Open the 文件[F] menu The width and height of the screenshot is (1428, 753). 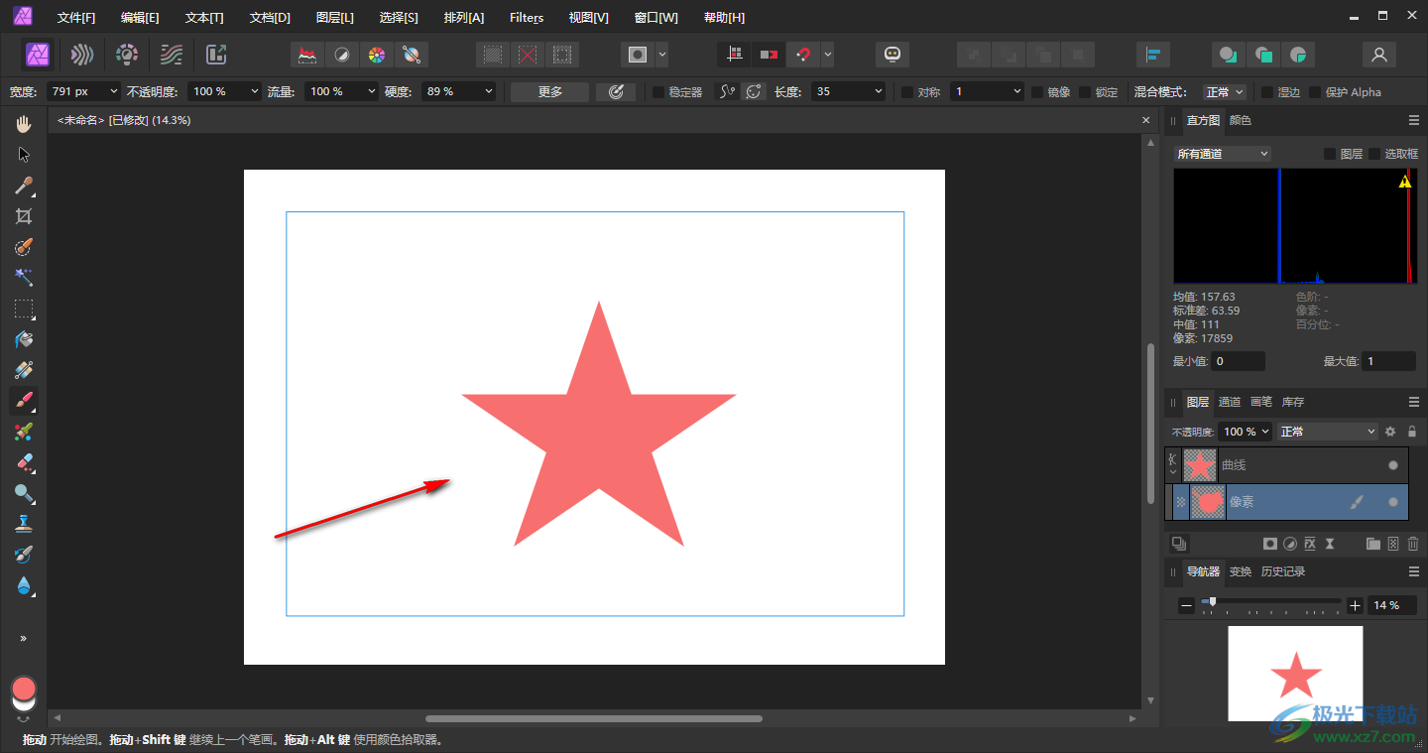click(x=76, y=18)
